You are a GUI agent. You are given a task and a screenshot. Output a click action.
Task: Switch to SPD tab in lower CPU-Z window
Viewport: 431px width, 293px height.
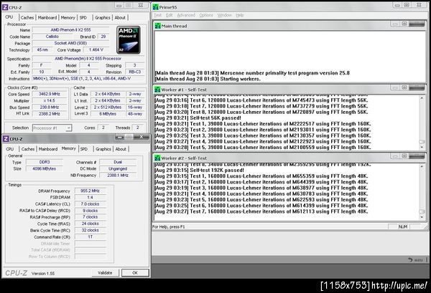pyautogui.click(x=84, y=149)
